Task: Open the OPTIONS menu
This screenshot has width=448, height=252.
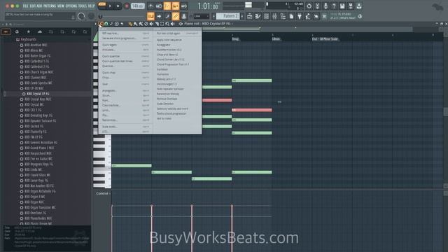Action: 71,6
